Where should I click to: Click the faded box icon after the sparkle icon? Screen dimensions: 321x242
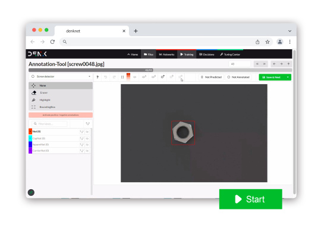[x=172, y=77]
